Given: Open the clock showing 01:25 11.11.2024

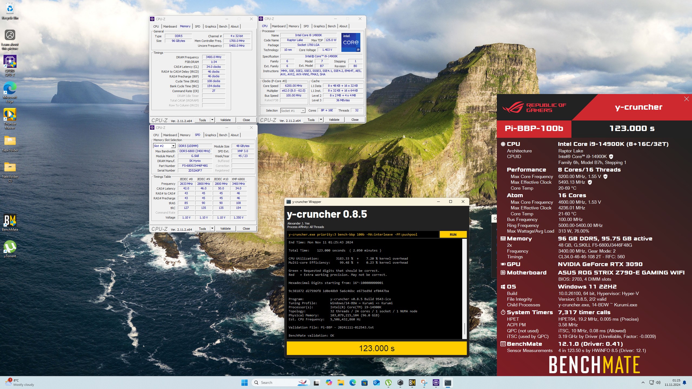Looking at the screenshot, I should pos(672,383).
